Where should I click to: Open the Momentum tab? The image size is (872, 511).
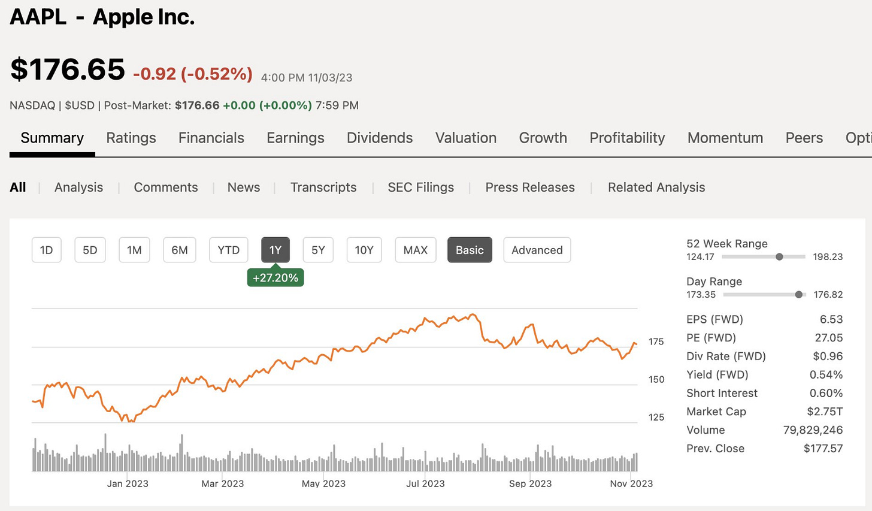tap(725, 138)
